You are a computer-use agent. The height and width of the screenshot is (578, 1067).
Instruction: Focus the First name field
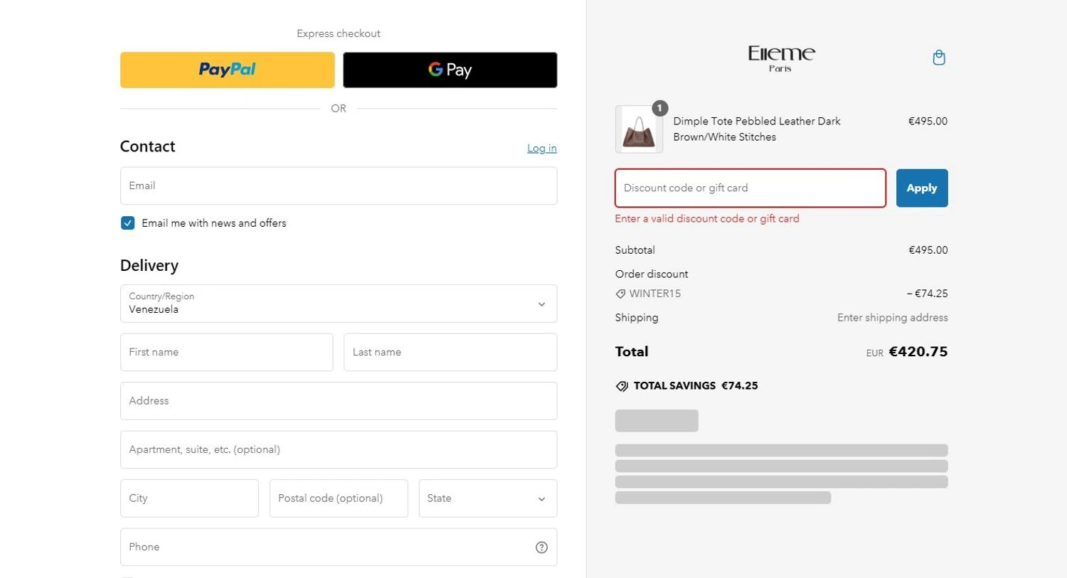tap(227, 353)
